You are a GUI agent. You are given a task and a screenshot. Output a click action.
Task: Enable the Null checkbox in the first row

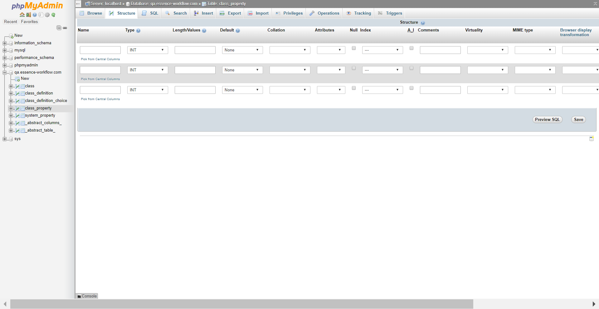[353, 48]
